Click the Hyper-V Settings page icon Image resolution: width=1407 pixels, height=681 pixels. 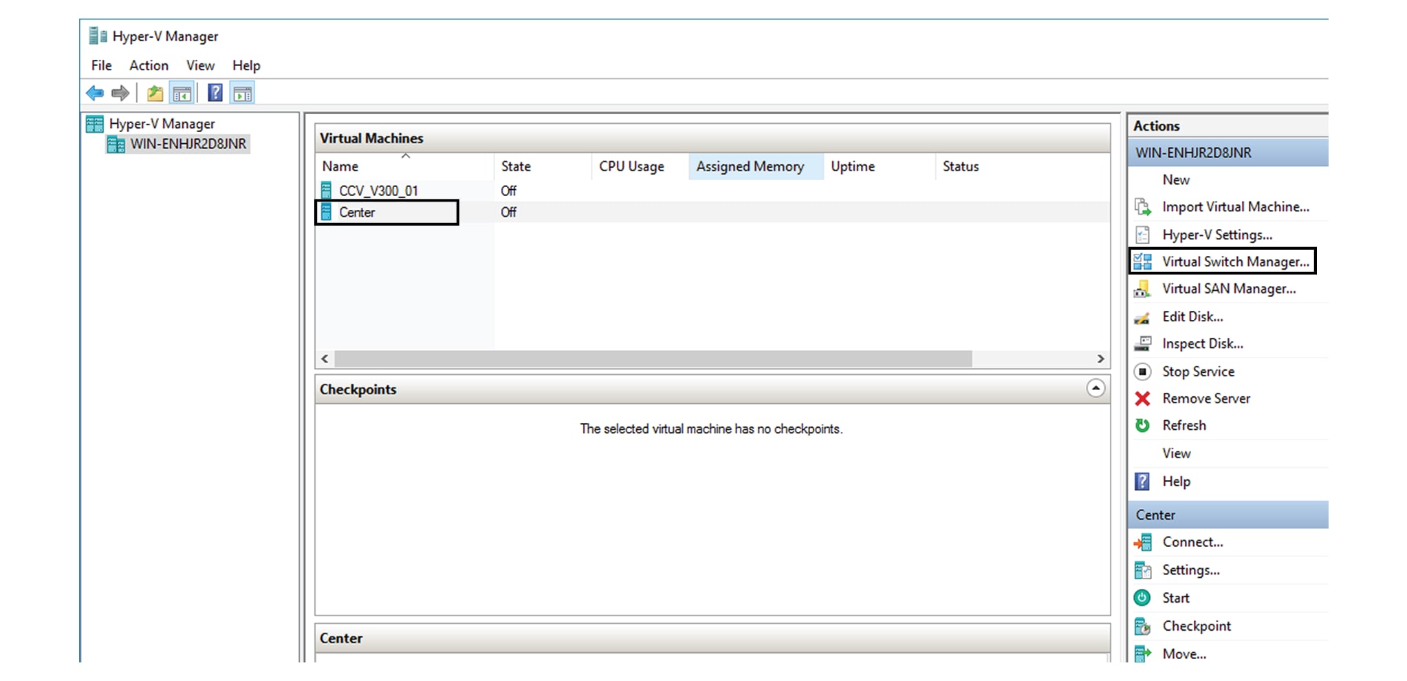(1142, 235)
